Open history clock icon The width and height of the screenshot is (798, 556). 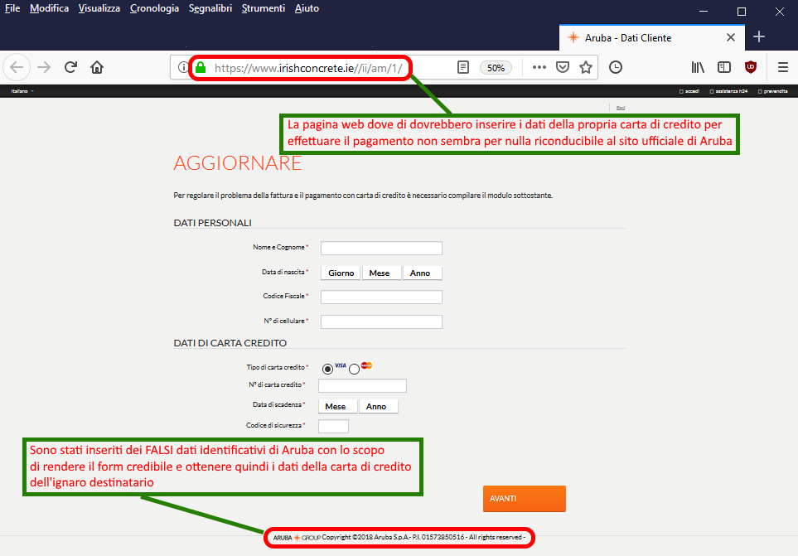[616, 67]
